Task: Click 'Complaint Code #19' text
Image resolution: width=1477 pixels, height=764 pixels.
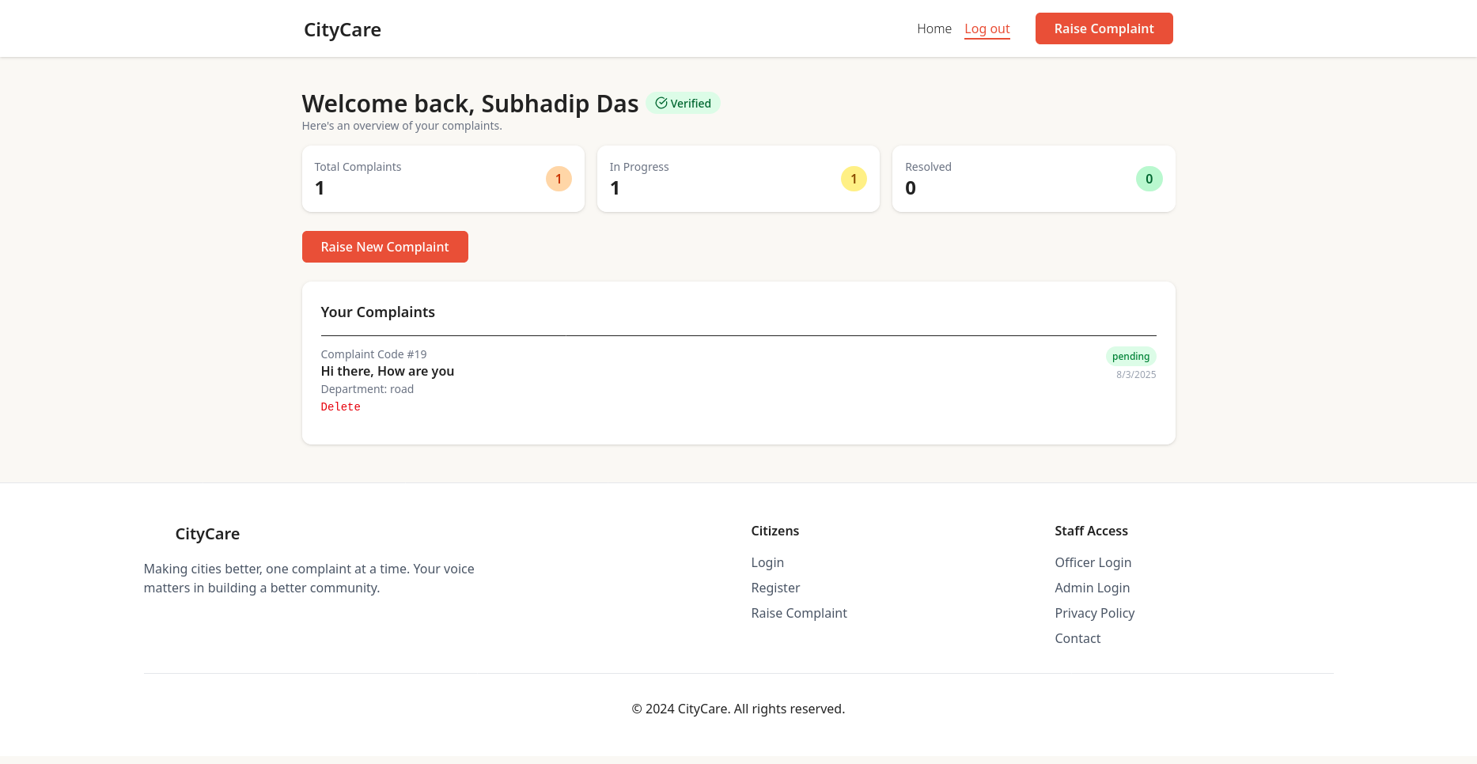Action: pyautogui.click(x=373, y=354)
